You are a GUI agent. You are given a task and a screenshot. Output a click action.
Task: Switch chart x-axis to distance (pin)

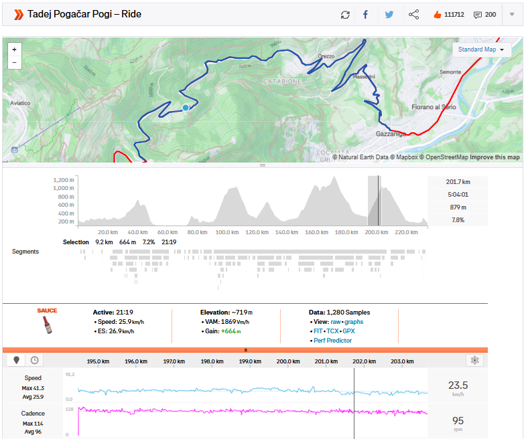17,360
